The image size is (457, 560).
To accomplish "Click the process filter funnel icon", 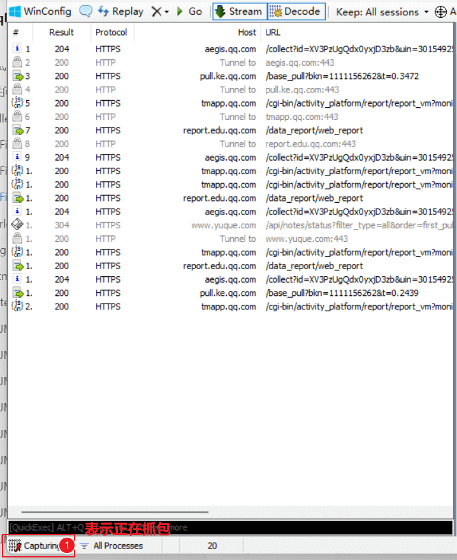I will click(84, 546).
